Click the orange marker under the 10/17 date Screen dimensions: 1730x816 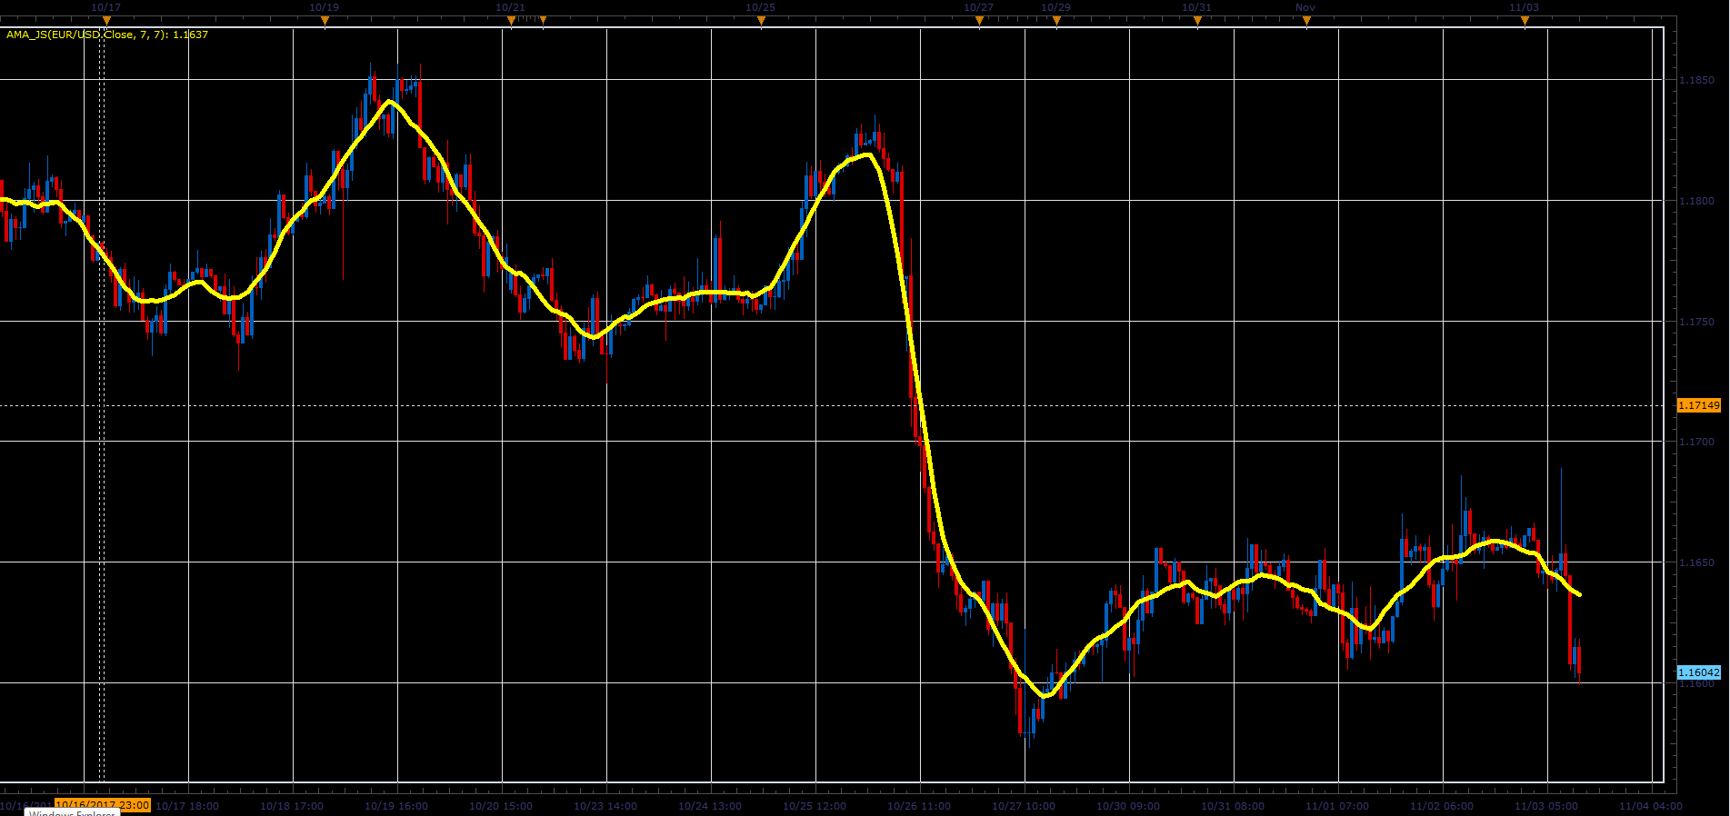click(x=106, y=20)
